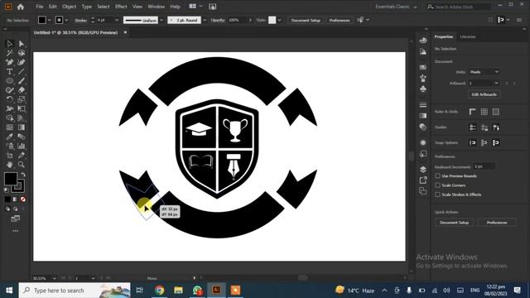Viewport: 530px width, 298px height.
Task: Select the Eraser tool
Action: click(x=22, y=90)
